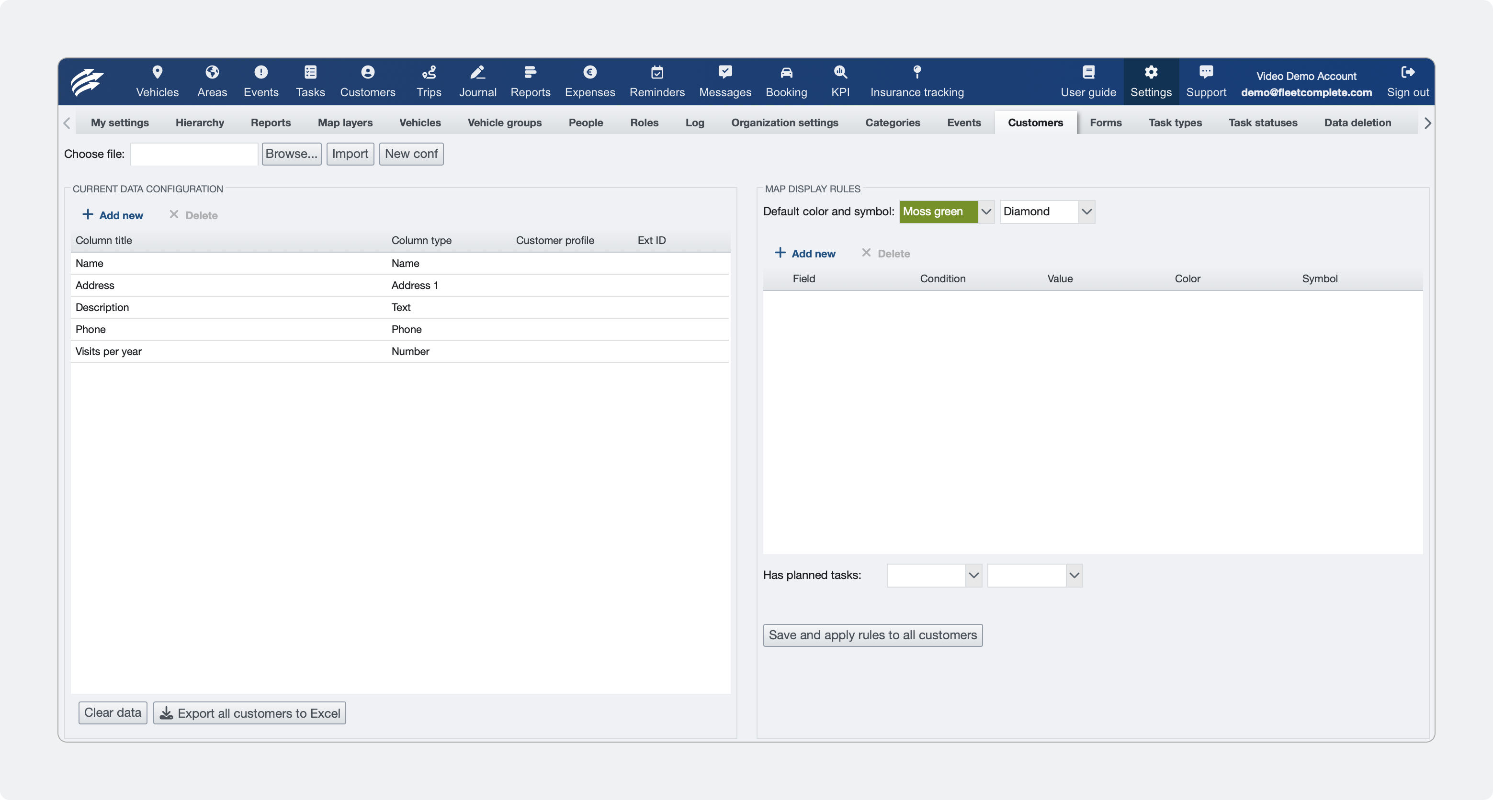Screen dimensions: 1493x800
Task: Click Export all customers to Excel
Action: (x=250, y=713)
